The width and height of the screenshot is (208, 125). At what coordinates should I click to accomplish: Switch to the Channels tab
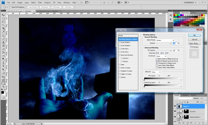click(185, 95)
